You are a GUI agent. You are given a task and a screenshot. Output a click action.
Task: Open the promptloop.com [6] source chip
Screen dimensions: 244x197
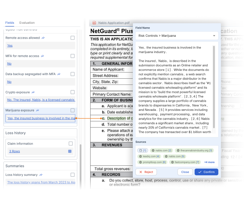[152, 162]
